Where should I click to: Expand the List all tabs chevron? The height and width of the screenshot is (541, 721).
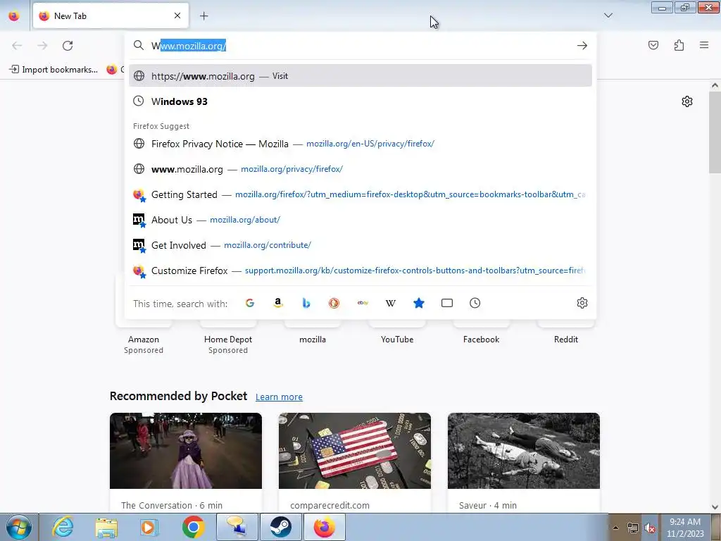tap(608, 15)
